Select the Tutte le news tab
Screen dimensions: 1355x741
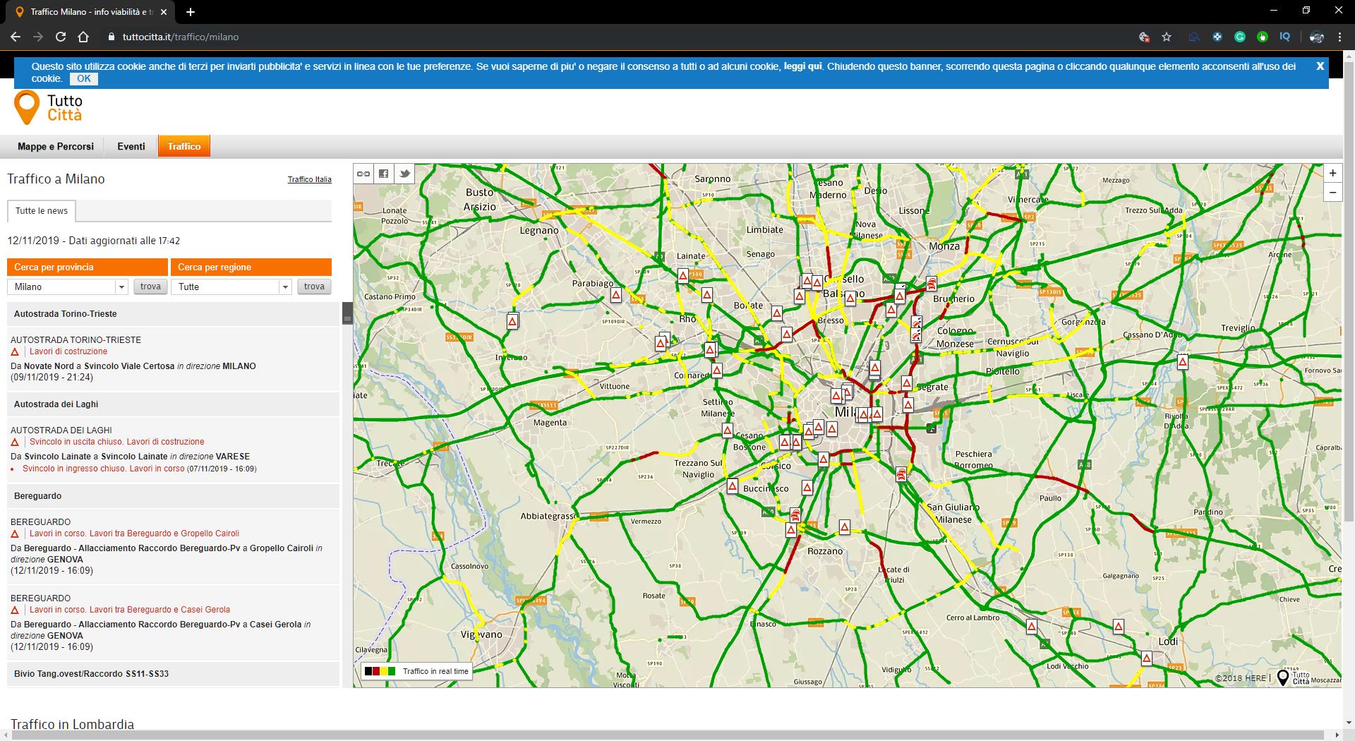[42, 210]
